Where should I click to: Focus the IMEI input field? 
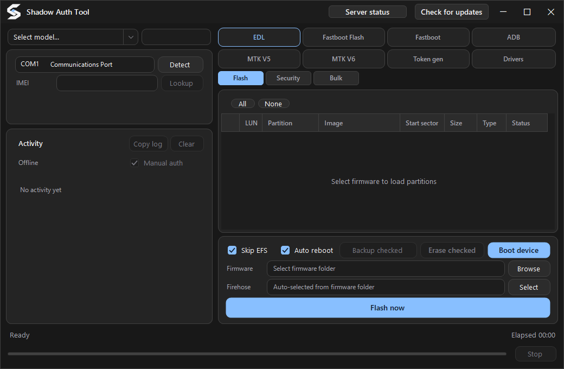pos(107,83)
